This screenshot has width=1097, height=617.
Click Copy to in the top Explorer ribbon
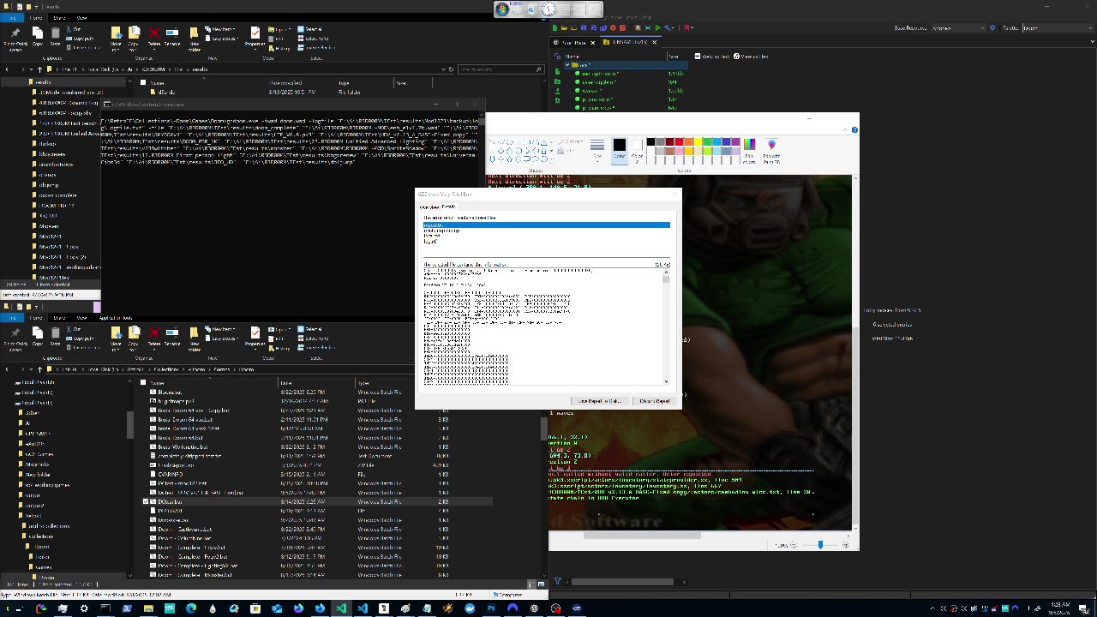tap(134, 38)
